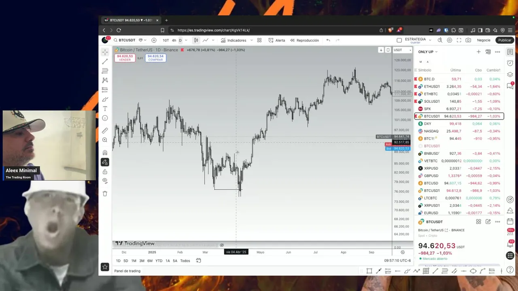518x291 pixels.
Task: Select the 4h interval
Action: click(x=174, y=40)
